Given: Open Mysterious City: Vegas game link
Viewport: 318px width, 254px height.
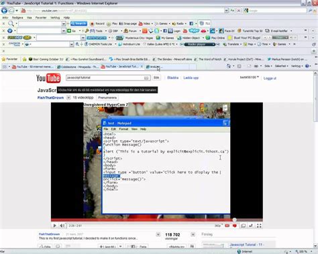Looking at the screenshot, I should pos(135,38).
